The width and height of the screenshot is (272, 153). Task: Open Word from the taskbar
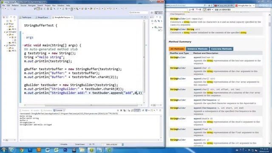point(48,150)
